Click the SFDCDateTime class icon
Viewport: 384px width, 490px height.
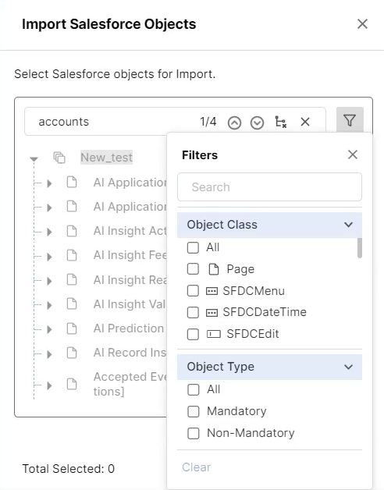[x=212, y=313]
